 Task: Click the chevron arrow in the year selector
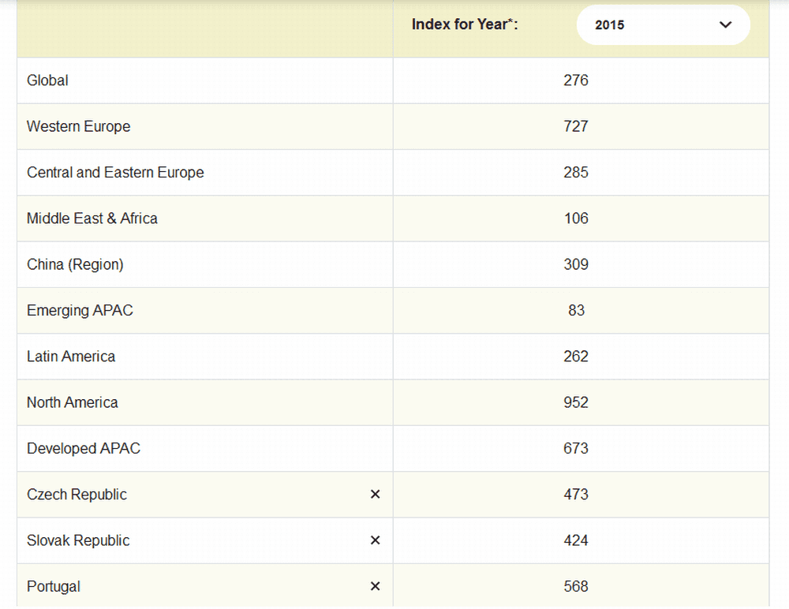[x=726, y=25]
